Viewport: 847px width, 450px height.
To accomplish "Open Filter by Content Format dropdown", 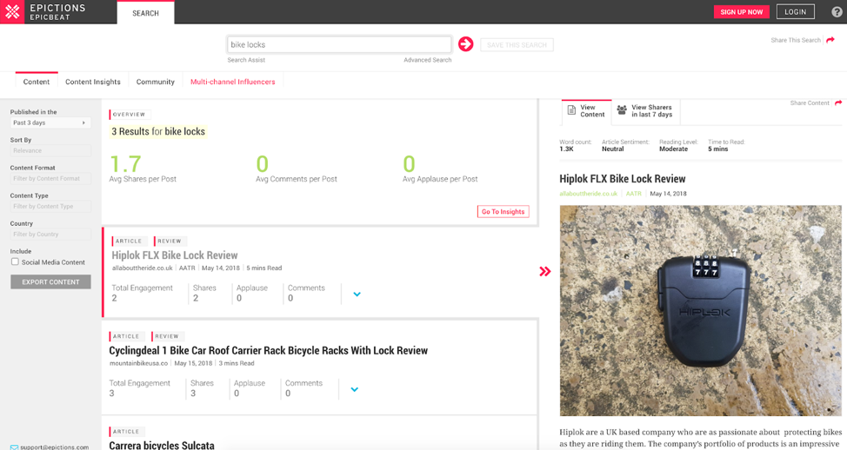I will pos(50,179).
